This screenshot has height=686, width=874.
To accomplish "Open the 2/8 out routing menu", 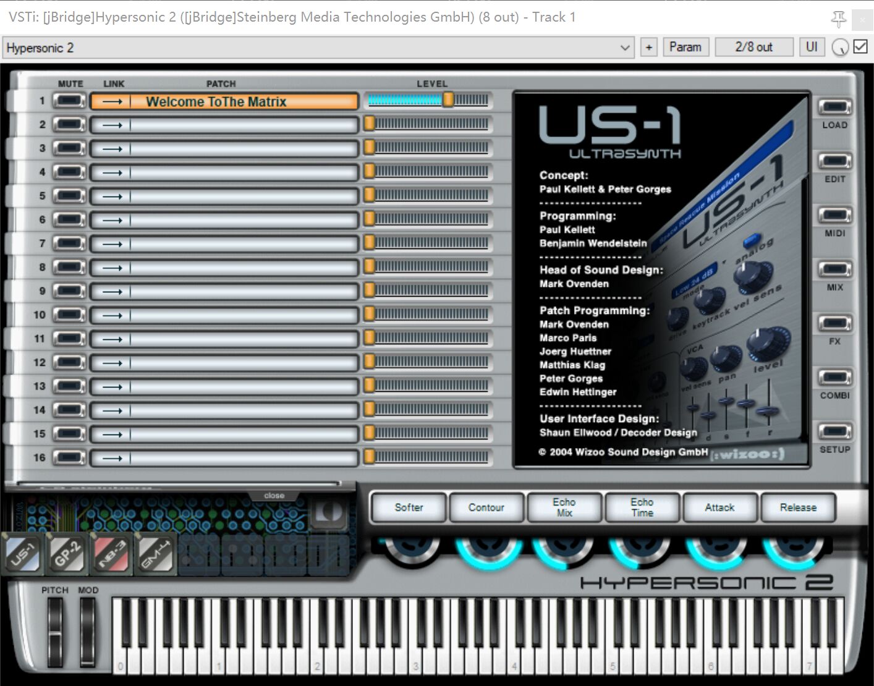I will 753,47.
